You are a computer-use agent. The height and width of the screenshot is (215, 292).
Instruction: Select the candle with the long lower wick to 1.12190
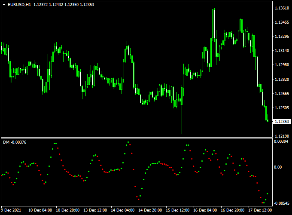[182, 111]
